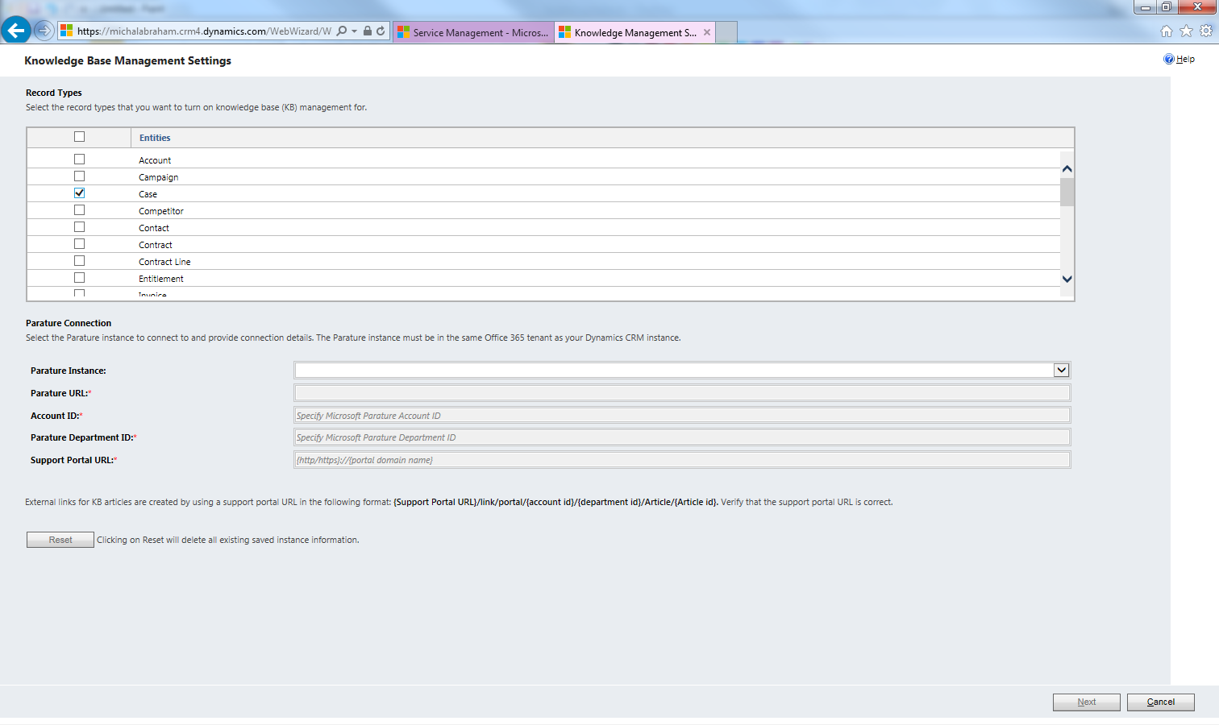The width and height of the screenshot is (1219, 725).
Task: Select the Case entity row text
Action: click(148, 194)
